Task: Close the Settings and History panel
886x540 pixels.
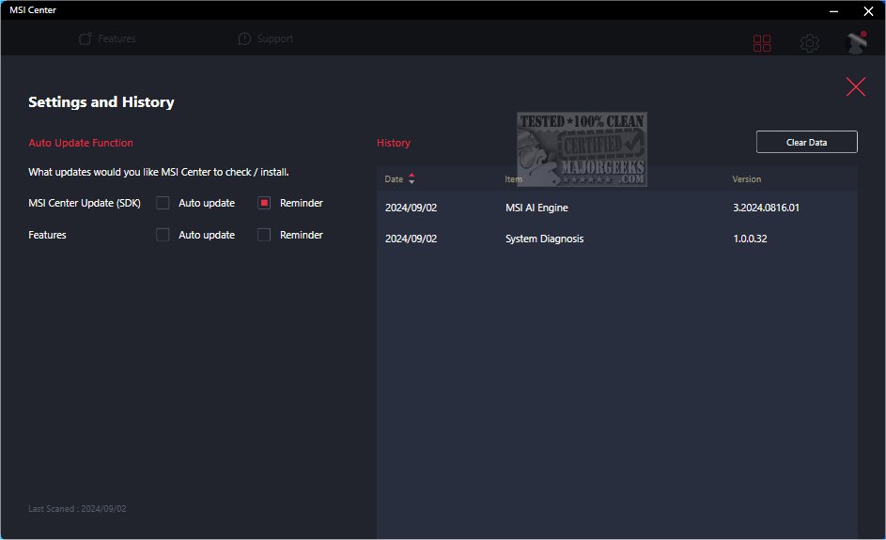Action: [856, 87]
